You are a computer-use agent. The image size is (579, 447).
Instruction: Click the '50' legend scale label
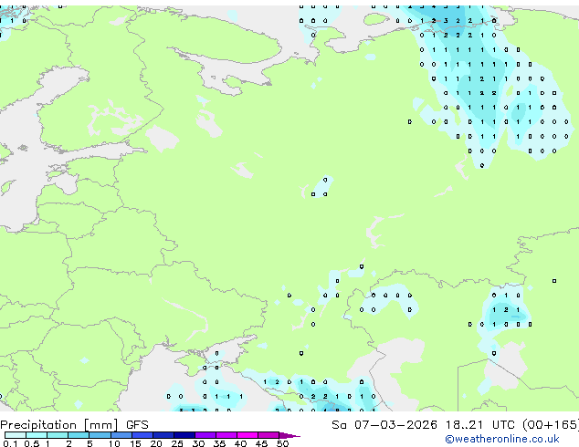[x=282, y=443]
